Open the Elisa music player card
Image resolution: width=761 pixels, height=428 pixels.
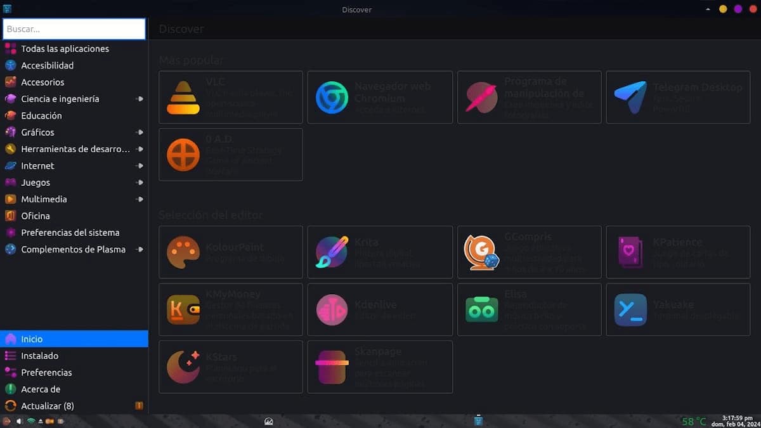pyautogui.click(x=530, y=309)
